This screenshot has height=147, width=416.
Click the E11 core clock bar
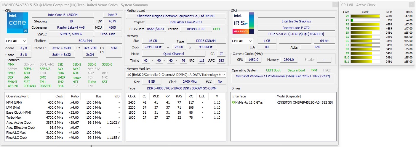tap(365, 62)
